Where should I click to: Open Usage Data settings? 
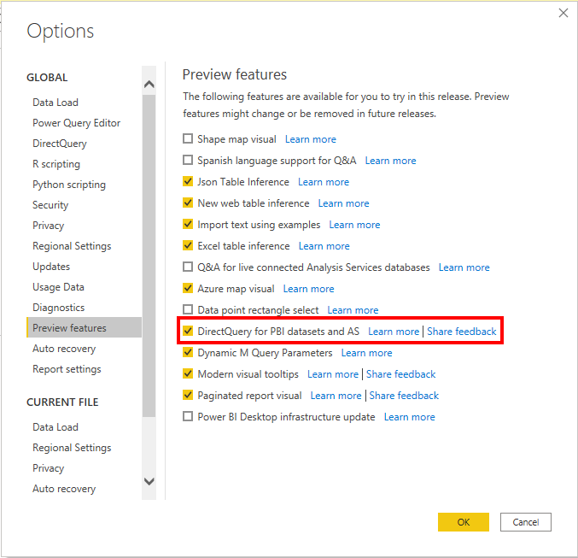(x=58, y=287)
